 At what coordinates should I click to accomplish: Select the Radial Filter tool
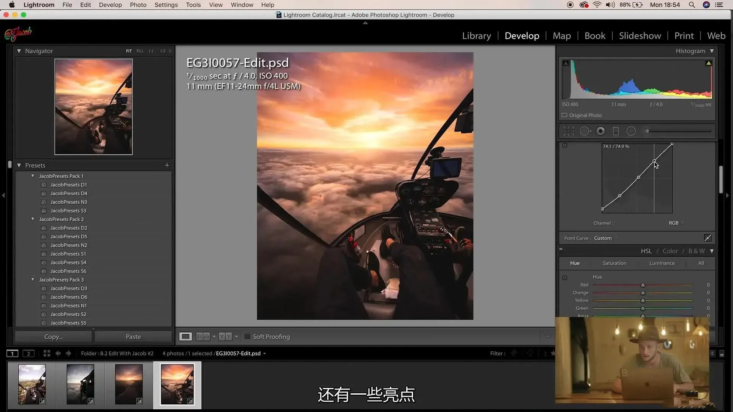click(x=631, y=131)
